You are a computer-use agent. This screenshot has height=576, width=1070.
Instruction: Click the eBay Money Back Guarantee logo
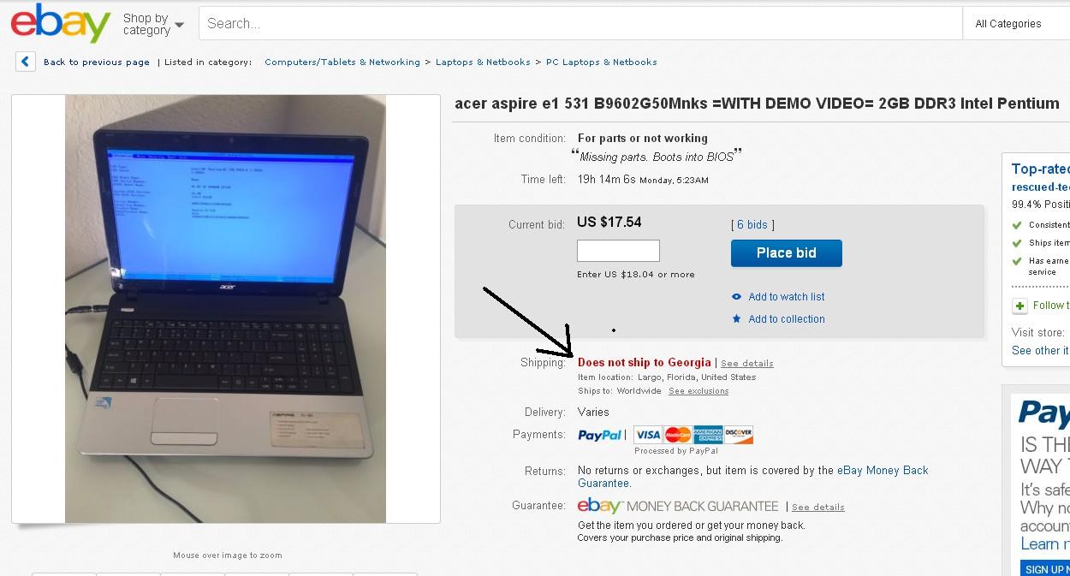click(678, 506)
